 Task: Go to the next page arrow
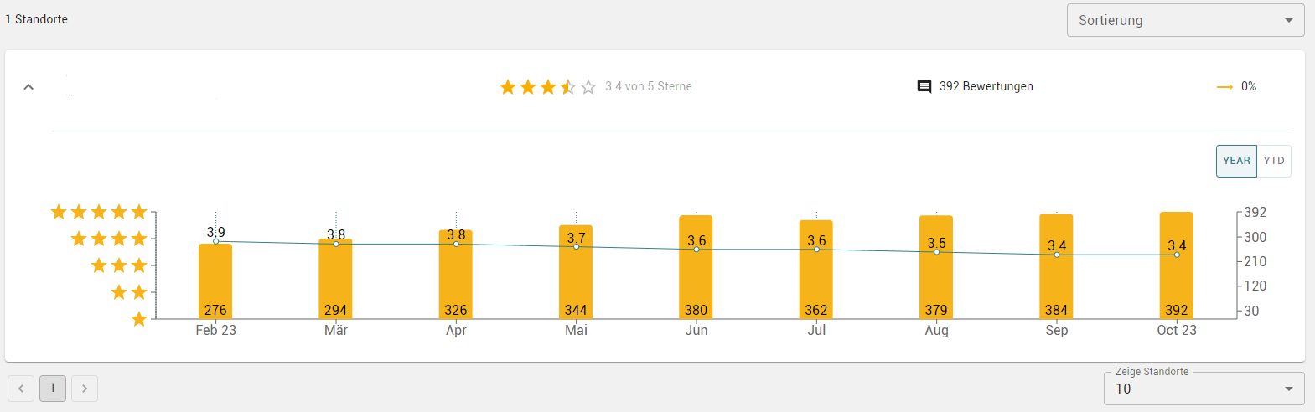(85, 389)
